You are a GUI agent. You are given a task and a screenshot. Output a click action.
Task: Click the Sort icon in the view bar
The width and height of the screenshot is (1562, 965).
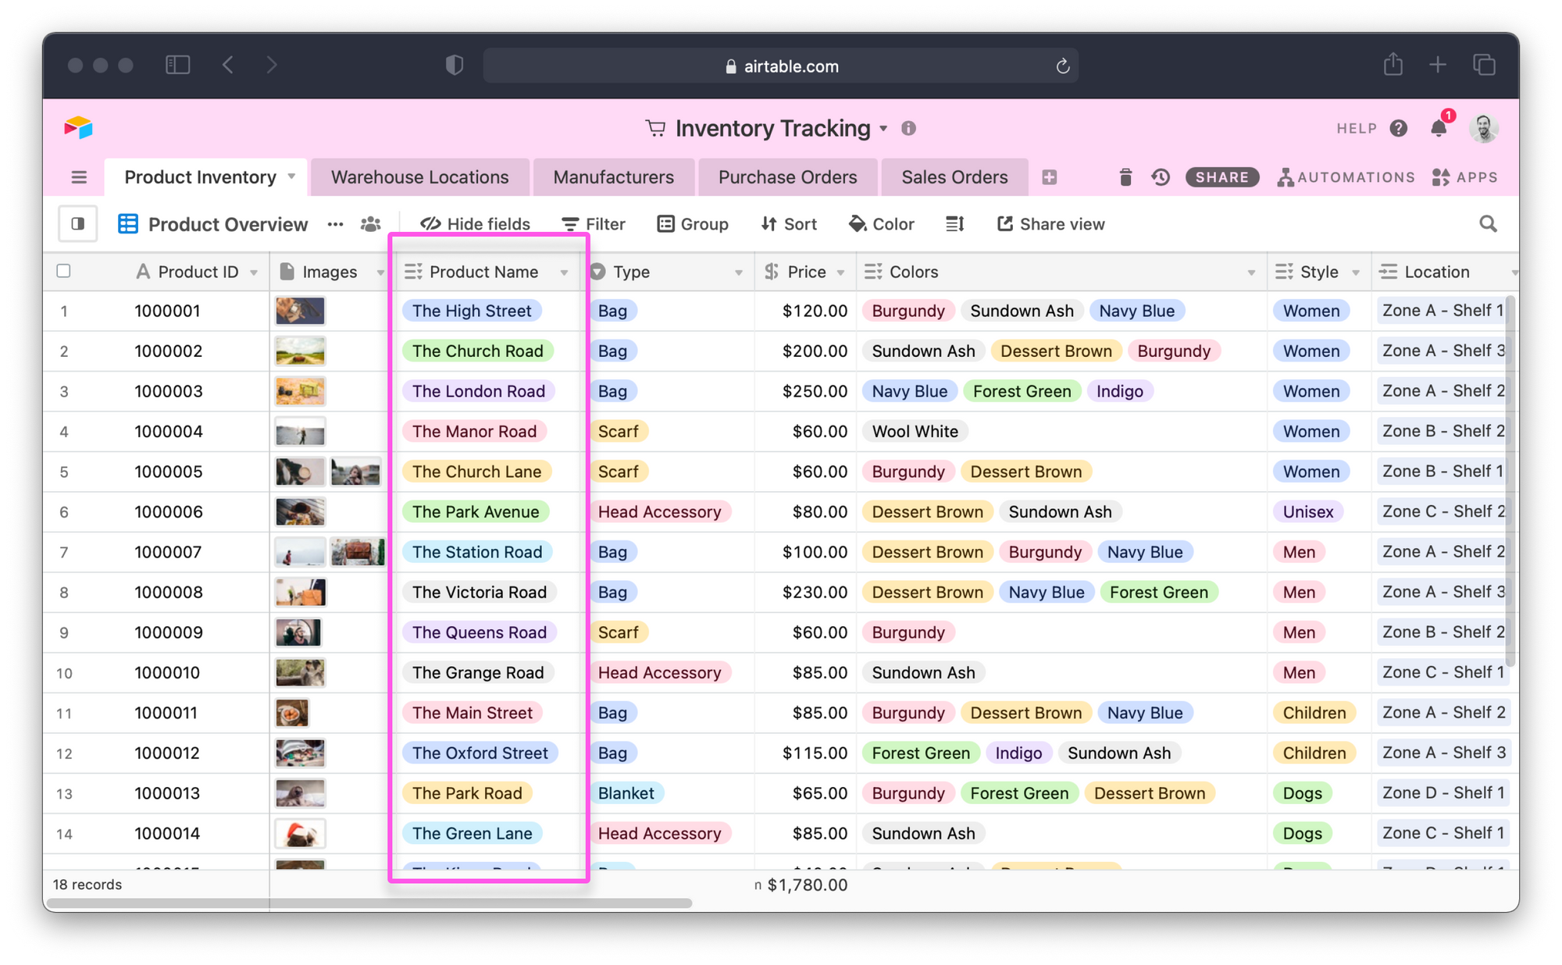[768, 224]
